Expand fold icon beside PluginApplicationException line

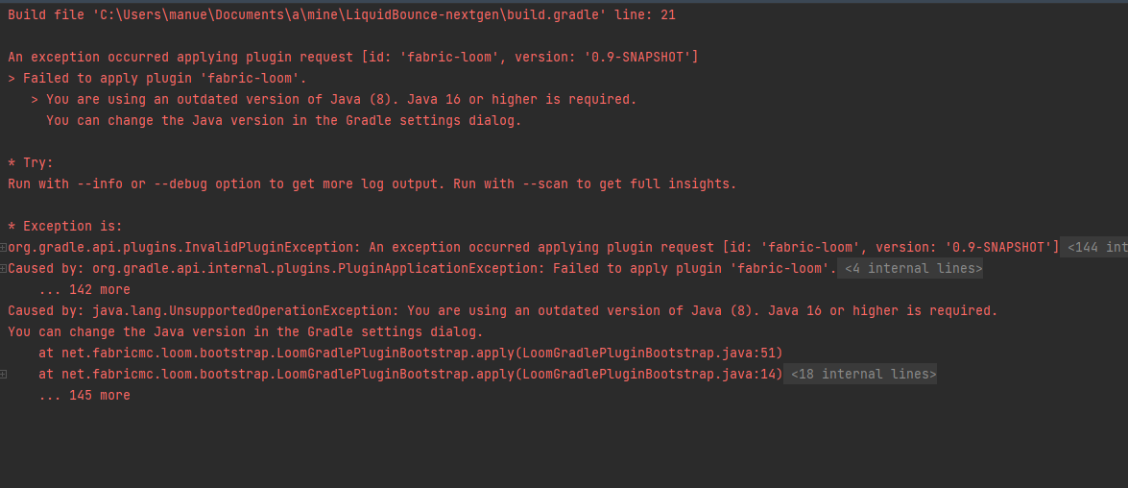click(4, 269)
